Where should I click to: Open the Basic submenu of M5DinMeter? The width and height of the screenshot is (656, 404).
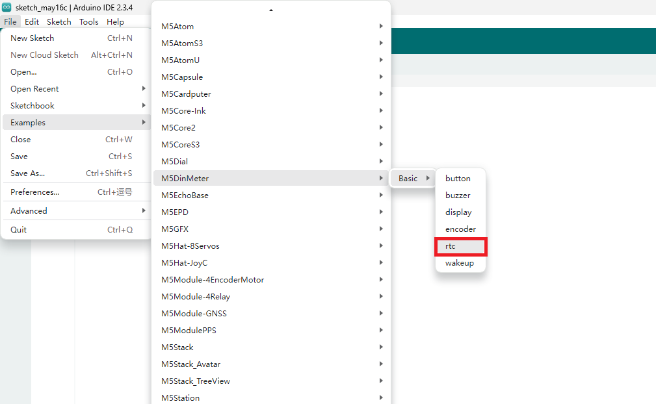pos(413,178)
